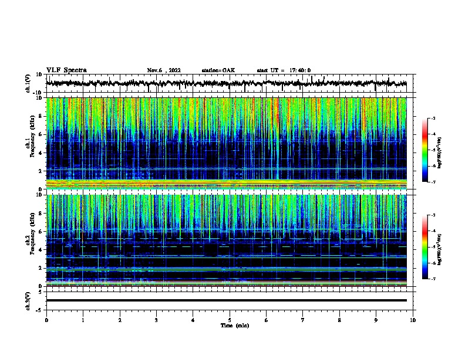Click time axis tick label "7"
The image size is (465, 359).
(x=303, y=320)
